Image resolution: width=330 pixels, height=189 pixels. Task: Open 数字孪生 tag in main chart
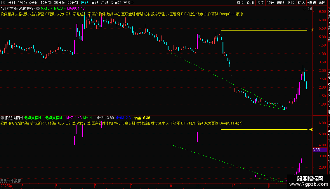click(158, 14)
